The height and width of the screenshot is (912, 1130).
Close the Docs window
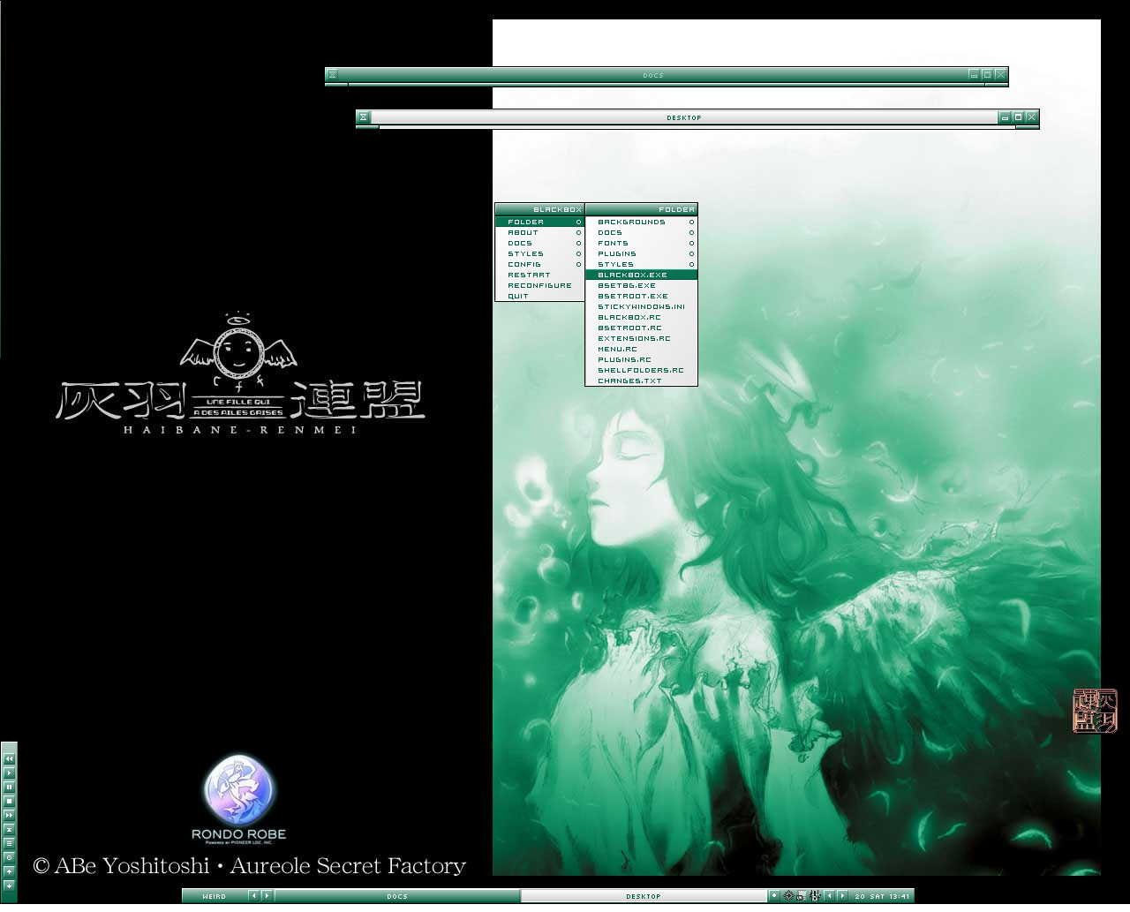point(1000,74)
